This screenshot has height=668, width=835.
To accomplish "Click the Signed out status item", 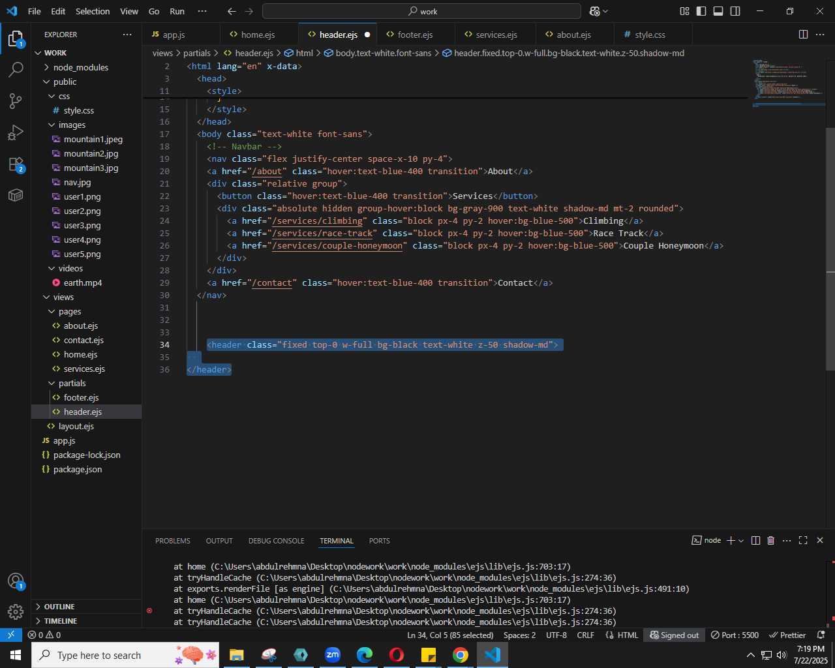I will [675, 635].
